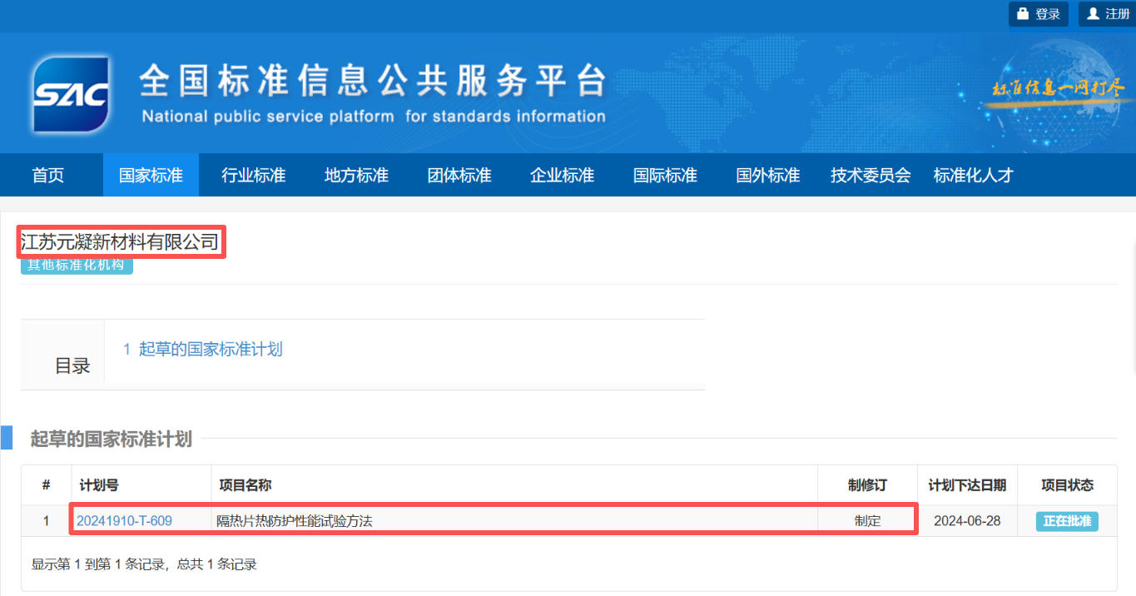
Task: Open the 地方标准 menu item
Action: 356,175
